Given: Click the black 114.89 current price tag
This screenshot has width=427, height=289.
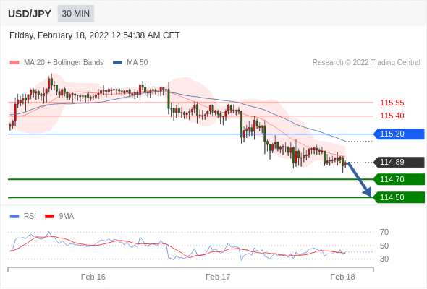Looking at the screenshot, I should (x=399, y=163).
